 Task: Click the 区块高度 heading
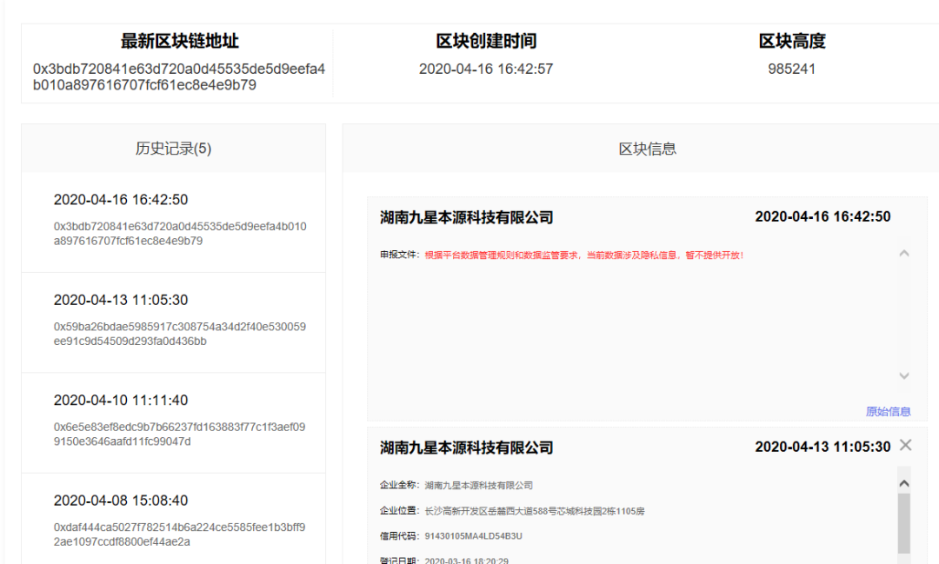coord(792,41)
